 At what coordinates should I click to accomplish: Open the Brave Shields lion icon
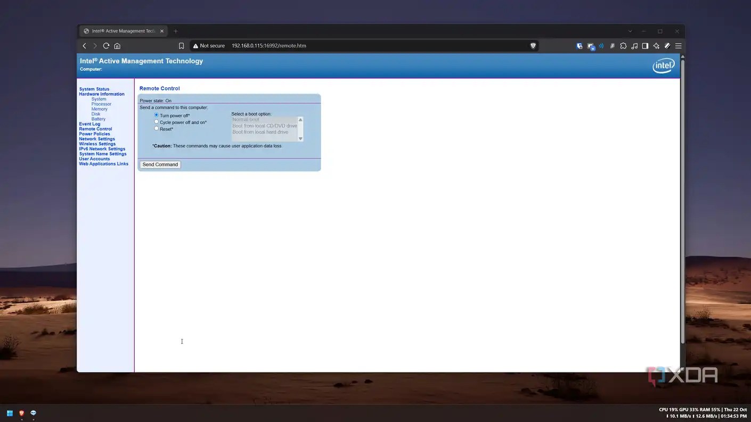(x=533, y=46)
